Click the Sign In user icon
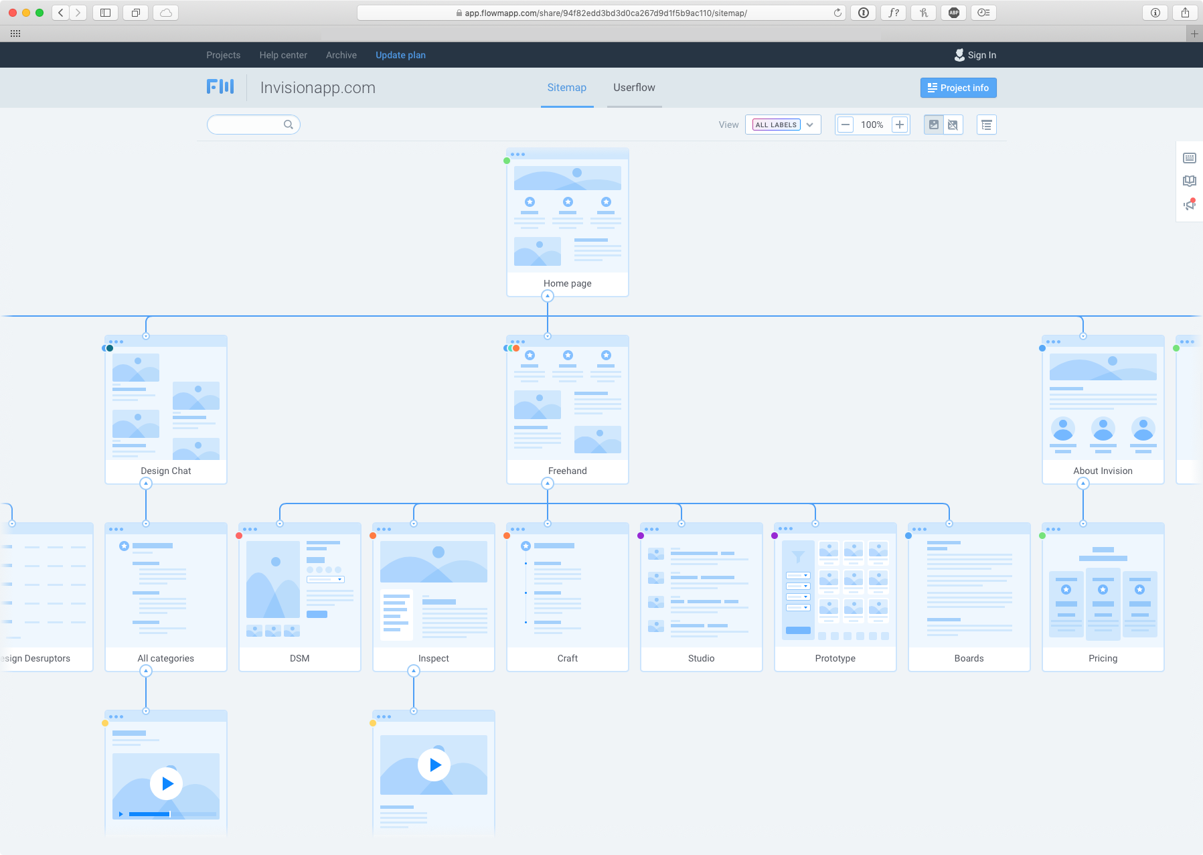Viewport: 1203px width, 855px height. point(959,55)
